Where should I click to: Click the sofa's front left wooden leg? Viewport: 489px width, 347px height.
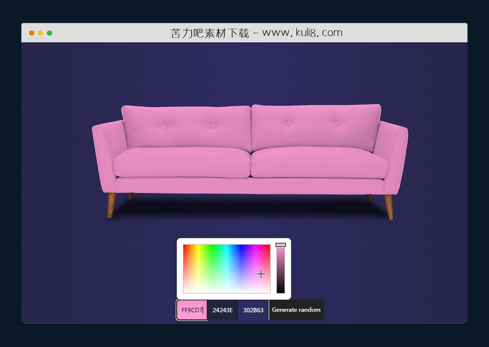point(110,205)
